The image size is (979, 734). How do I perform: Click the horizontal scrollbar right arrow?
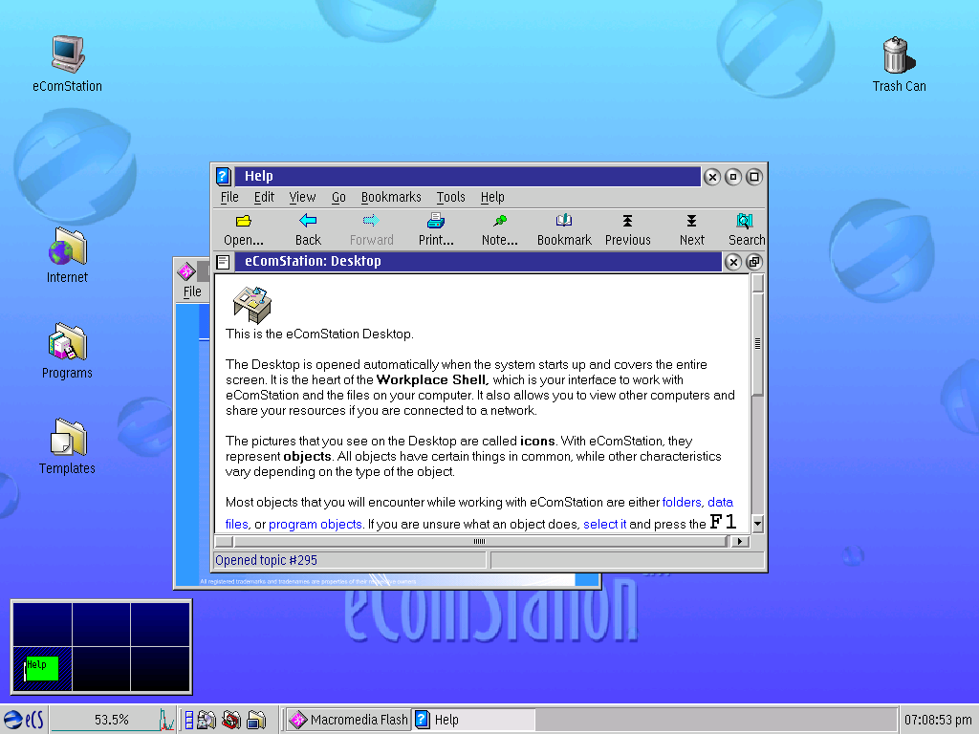(740, 541)
